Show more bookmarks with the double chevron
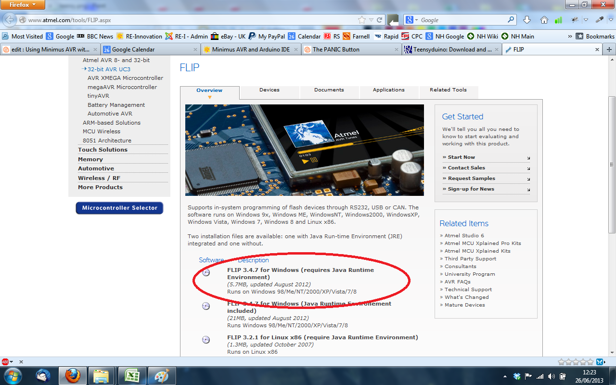 click(570, 36)
